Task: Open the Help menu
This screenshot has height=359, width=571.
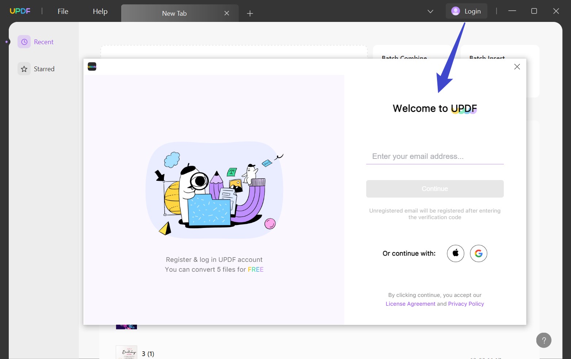Action: pos(100,11)
